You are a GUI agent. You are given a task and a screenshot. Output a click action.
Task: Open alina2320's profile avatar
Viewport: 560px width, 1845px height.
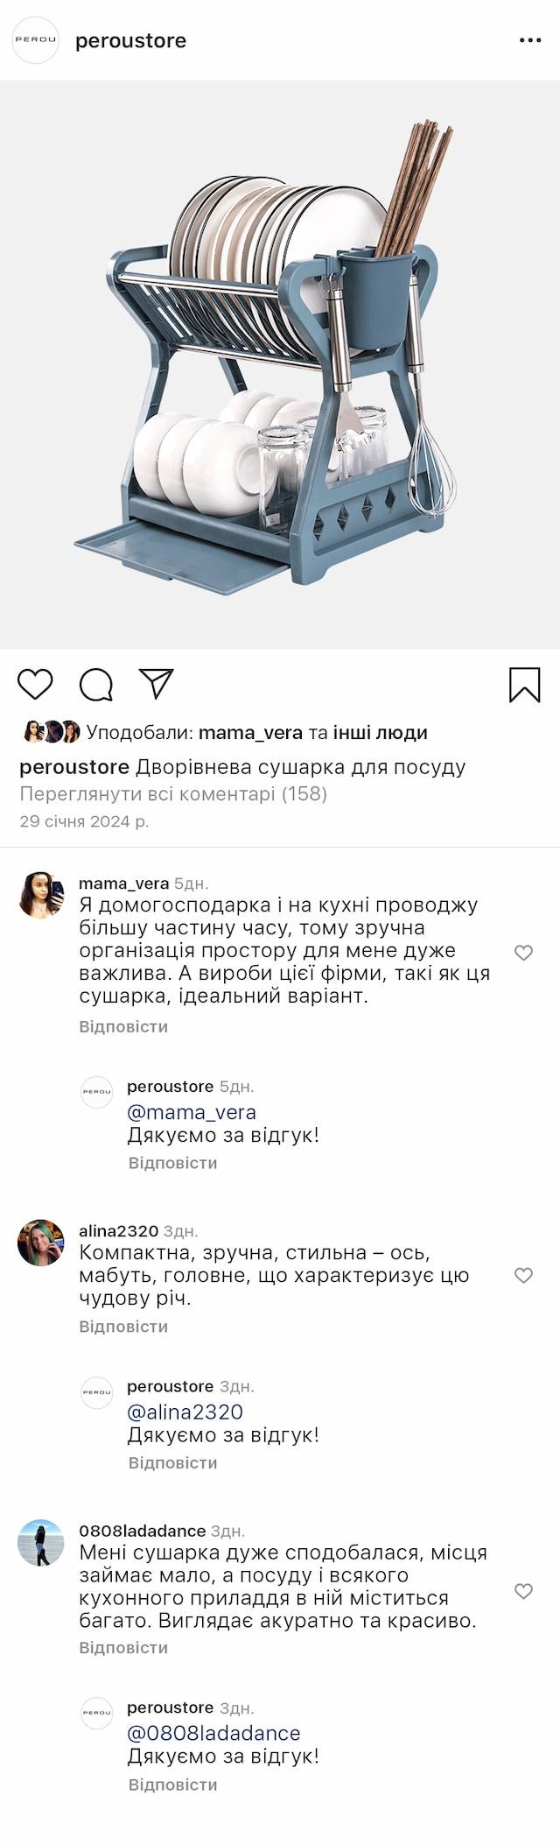click(41, 1243)
